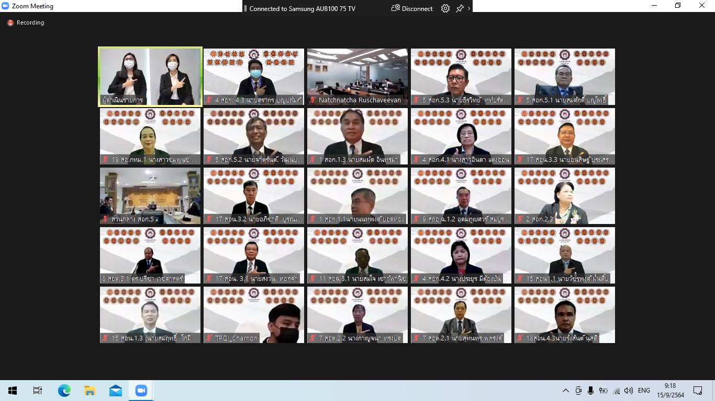The image size is (715, 401).
Task: Show hidden system tray icons
Action: pyautogui.click(x=566, y=391)
